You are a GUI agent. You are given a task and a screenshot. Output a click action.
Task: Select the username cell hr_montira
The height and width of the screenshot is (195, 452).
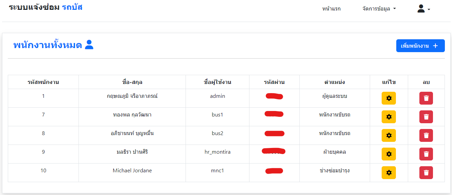(218, 152)
